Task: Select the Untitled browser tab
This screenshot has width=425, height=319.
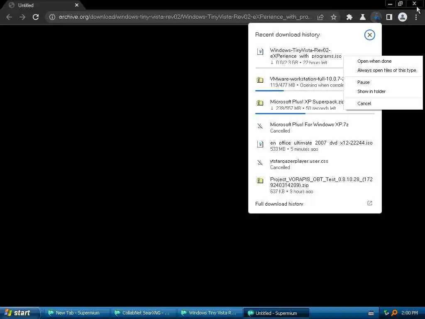Action: (x=43, y=5)
